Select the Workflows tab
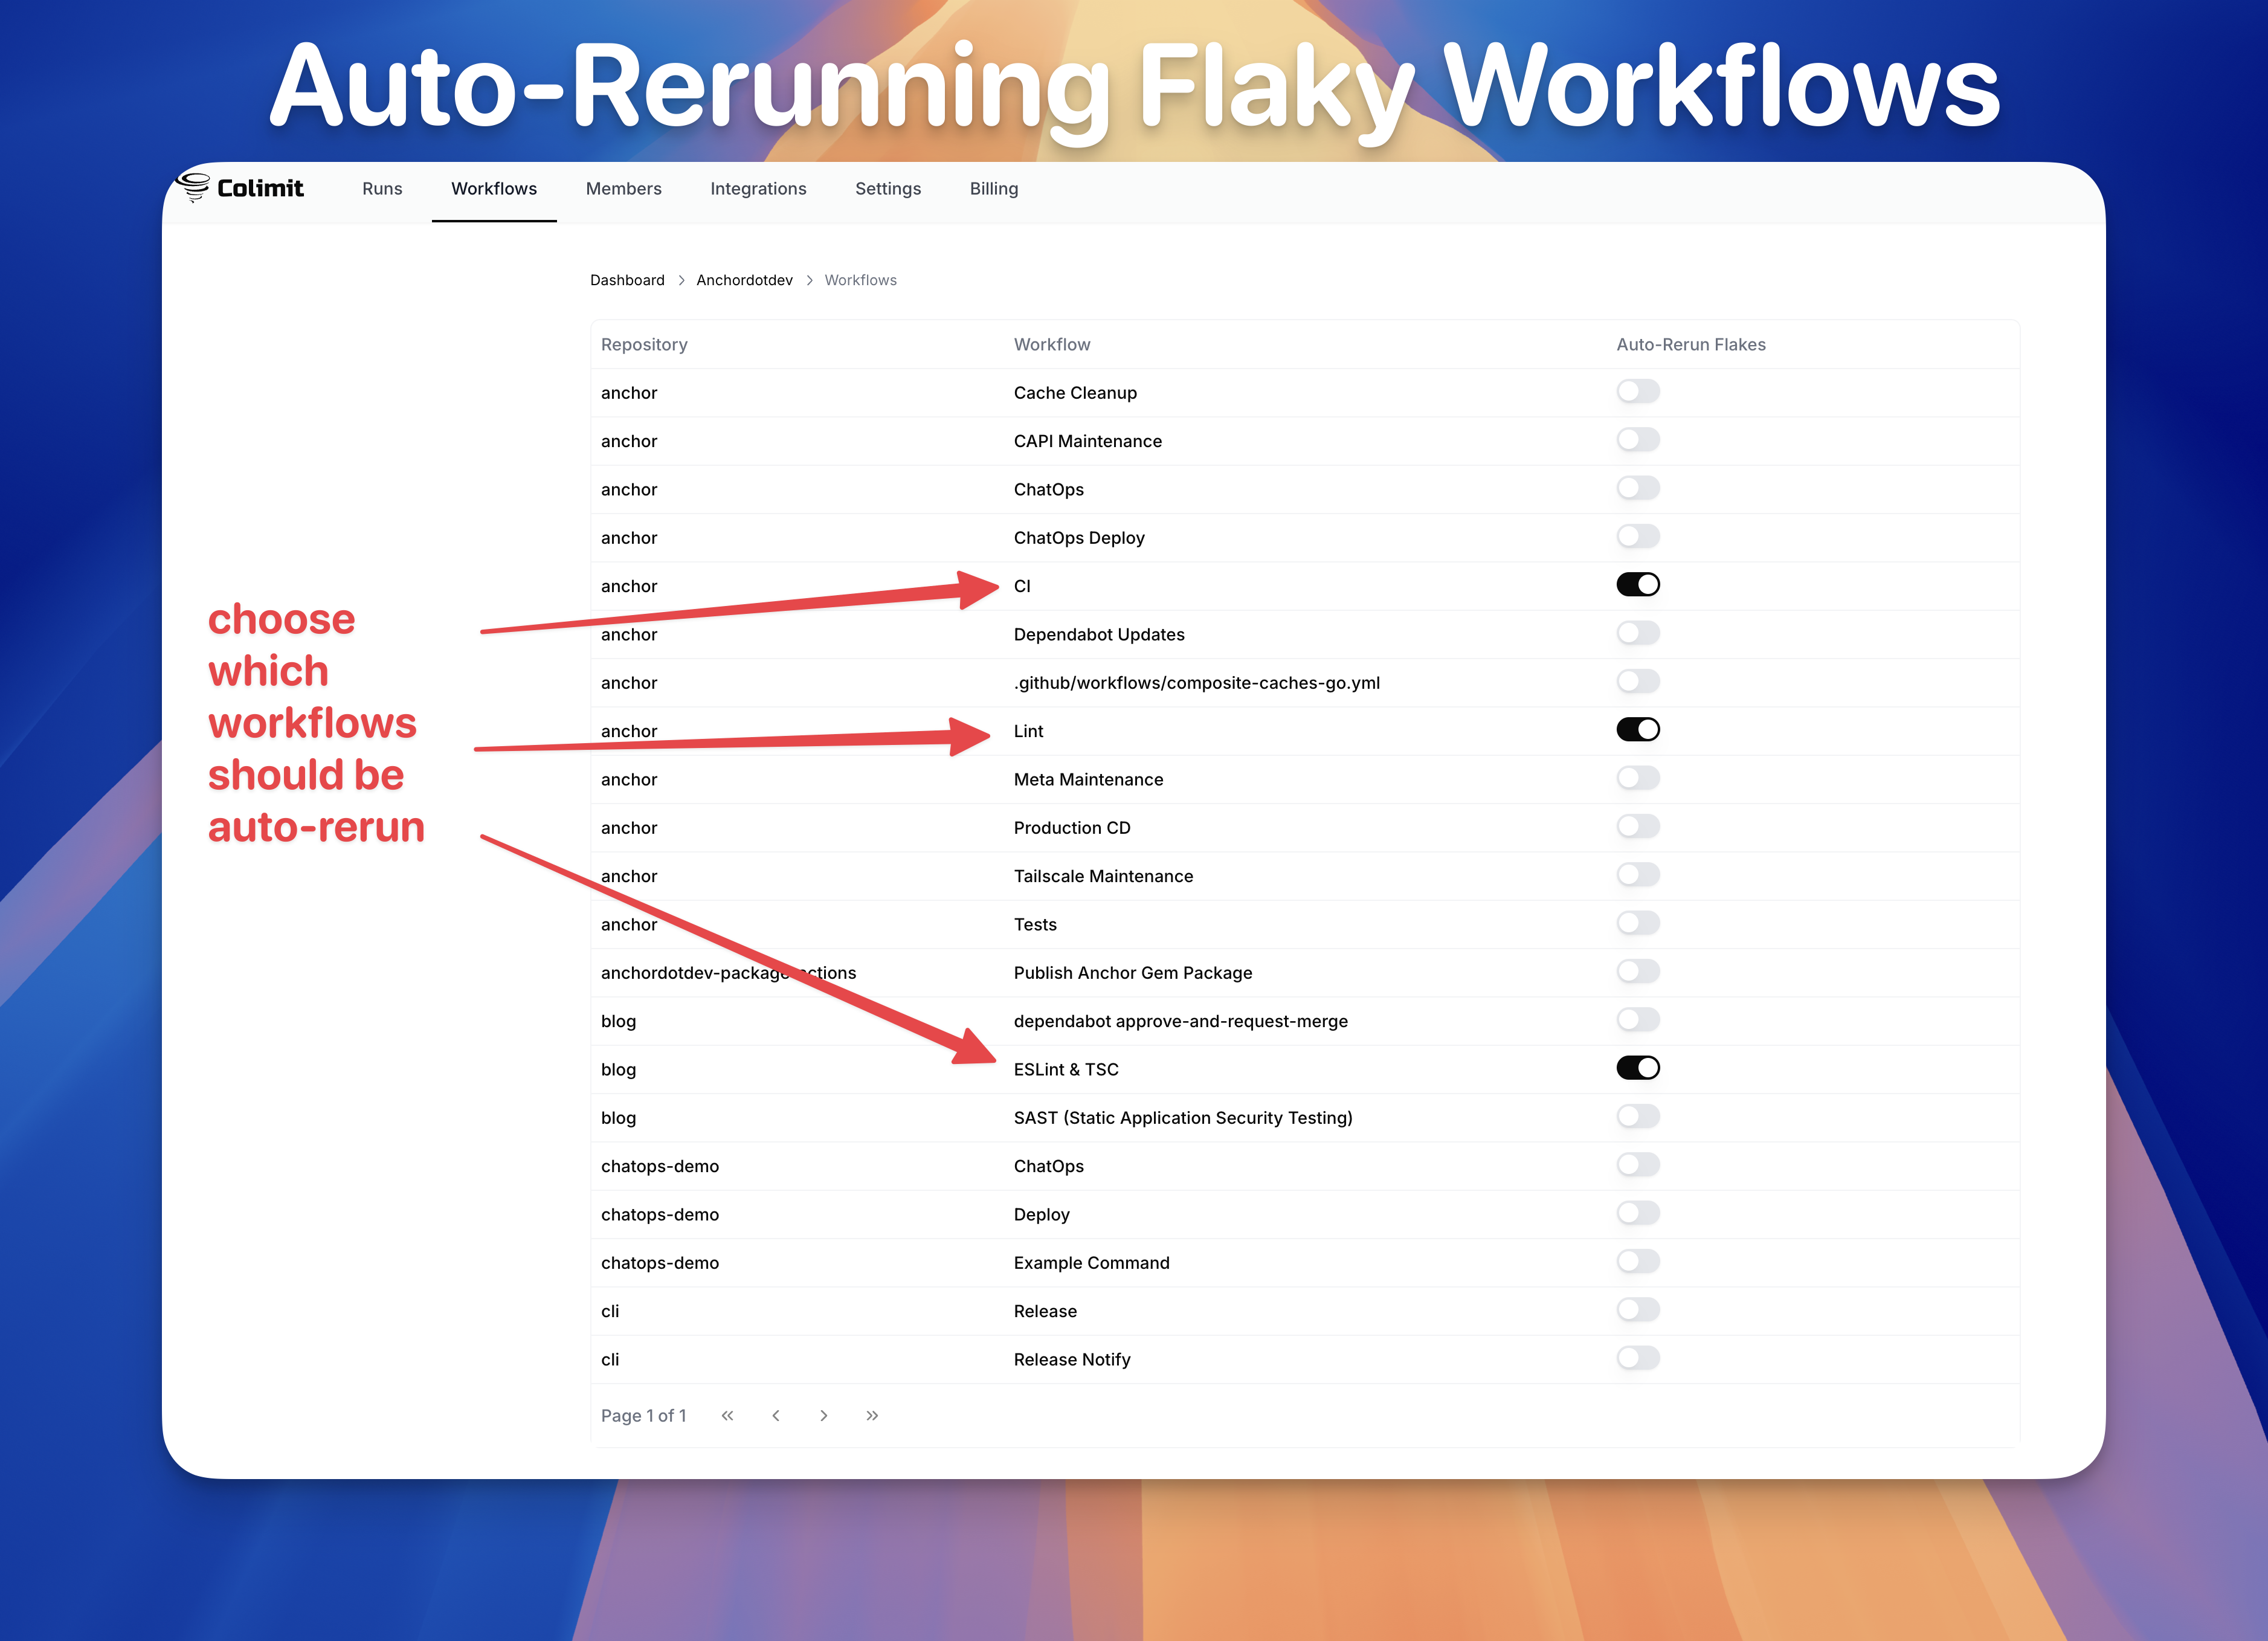Screen dimensions: 2268x1641 click(x=494, y=189)
